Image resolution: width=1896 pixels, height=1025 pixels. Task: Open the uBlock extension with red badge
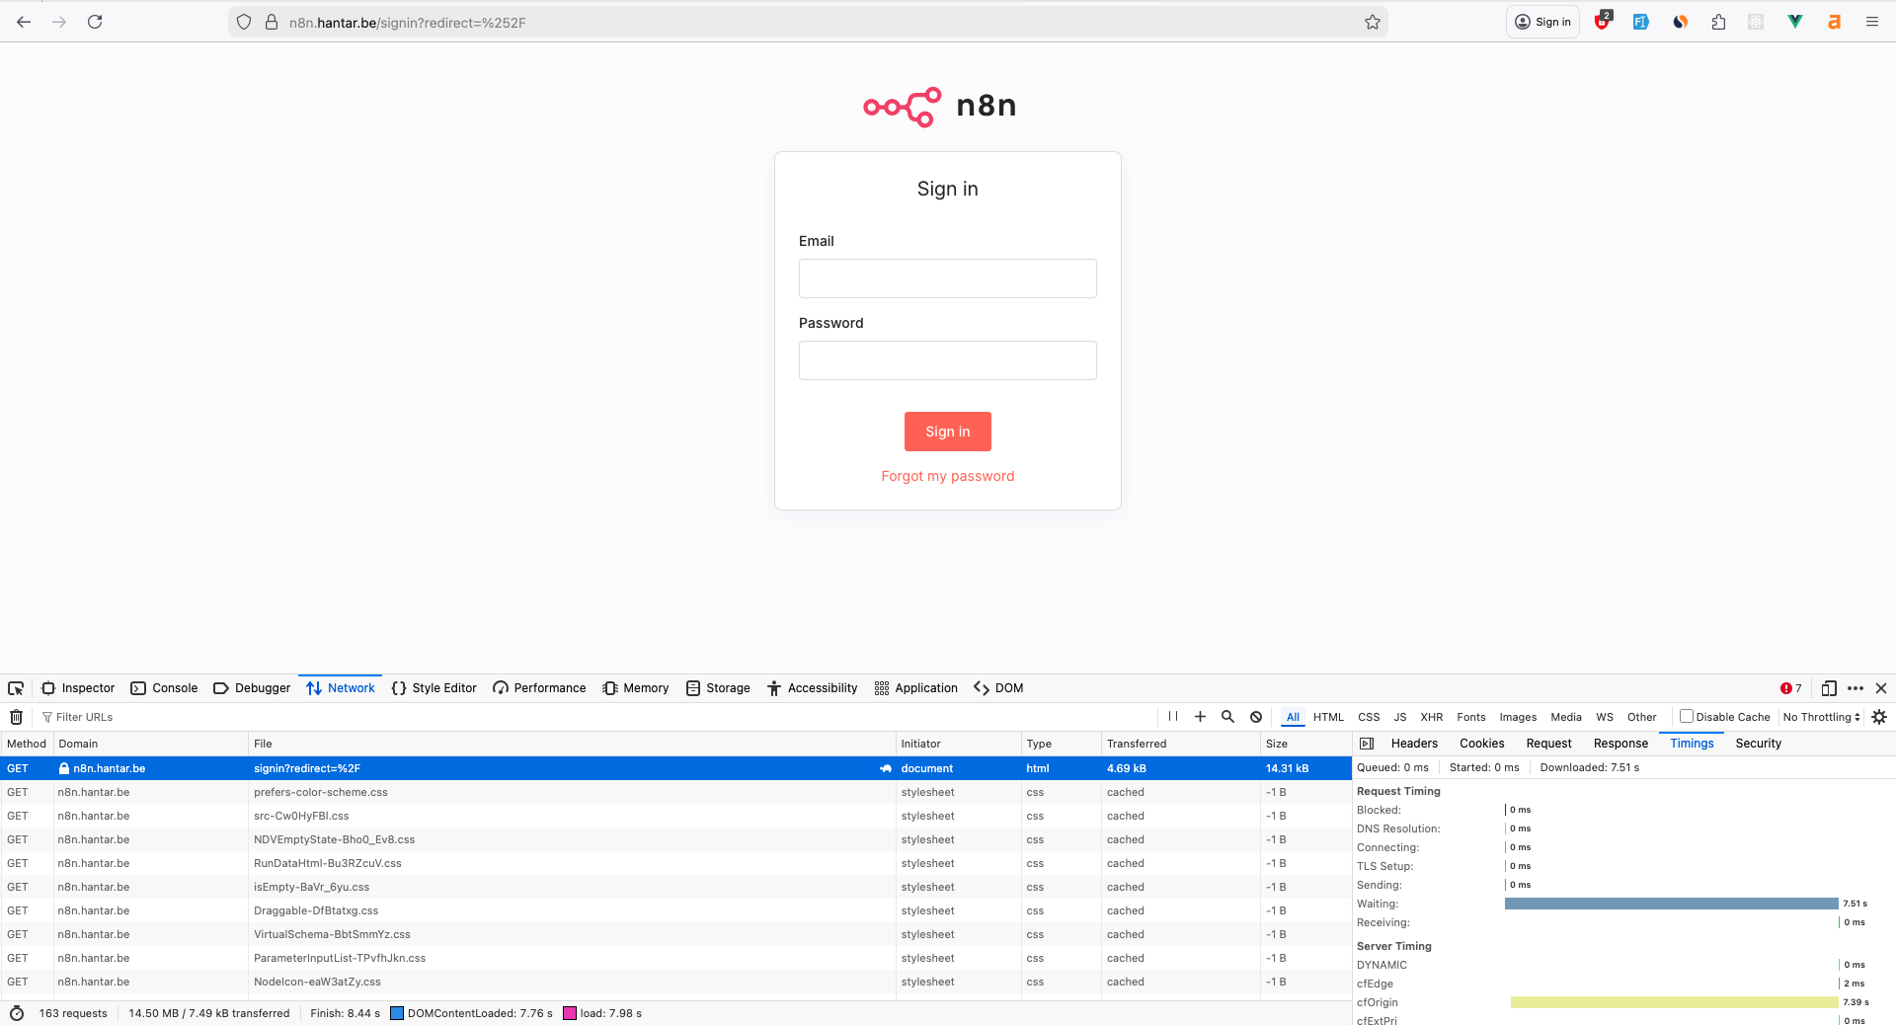[1602, 22]
